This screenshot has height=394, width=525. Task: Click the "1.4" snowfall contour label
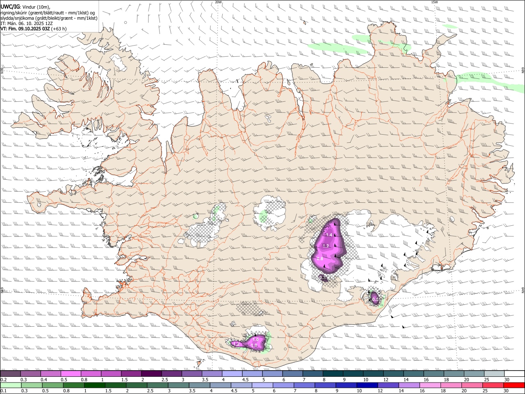329,235
